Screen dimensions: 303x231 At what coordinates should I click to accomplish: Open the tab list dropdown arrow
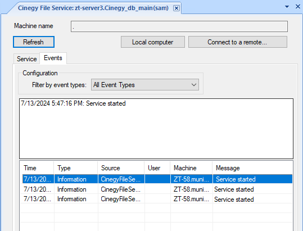point(287,7)
